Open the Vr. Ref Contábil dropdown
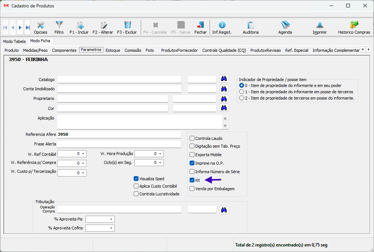Viewport: 374px width, 252px height. 83,154
